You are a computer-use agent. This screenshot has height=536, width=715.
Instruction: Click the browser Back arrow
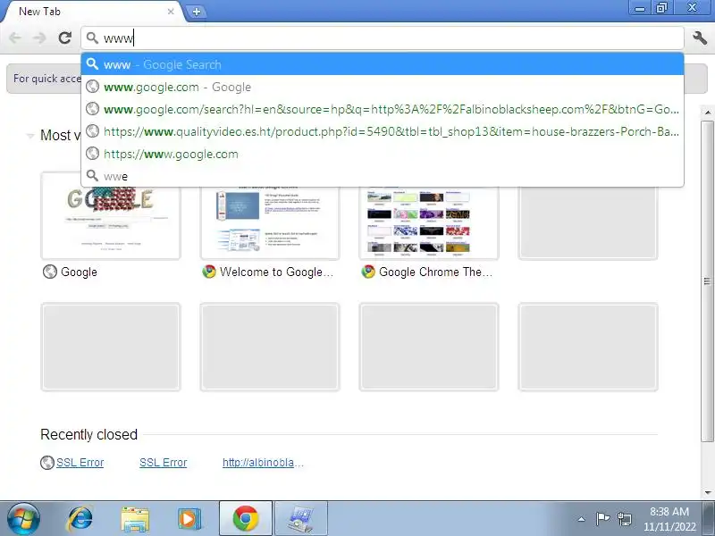tap(15, 38)
